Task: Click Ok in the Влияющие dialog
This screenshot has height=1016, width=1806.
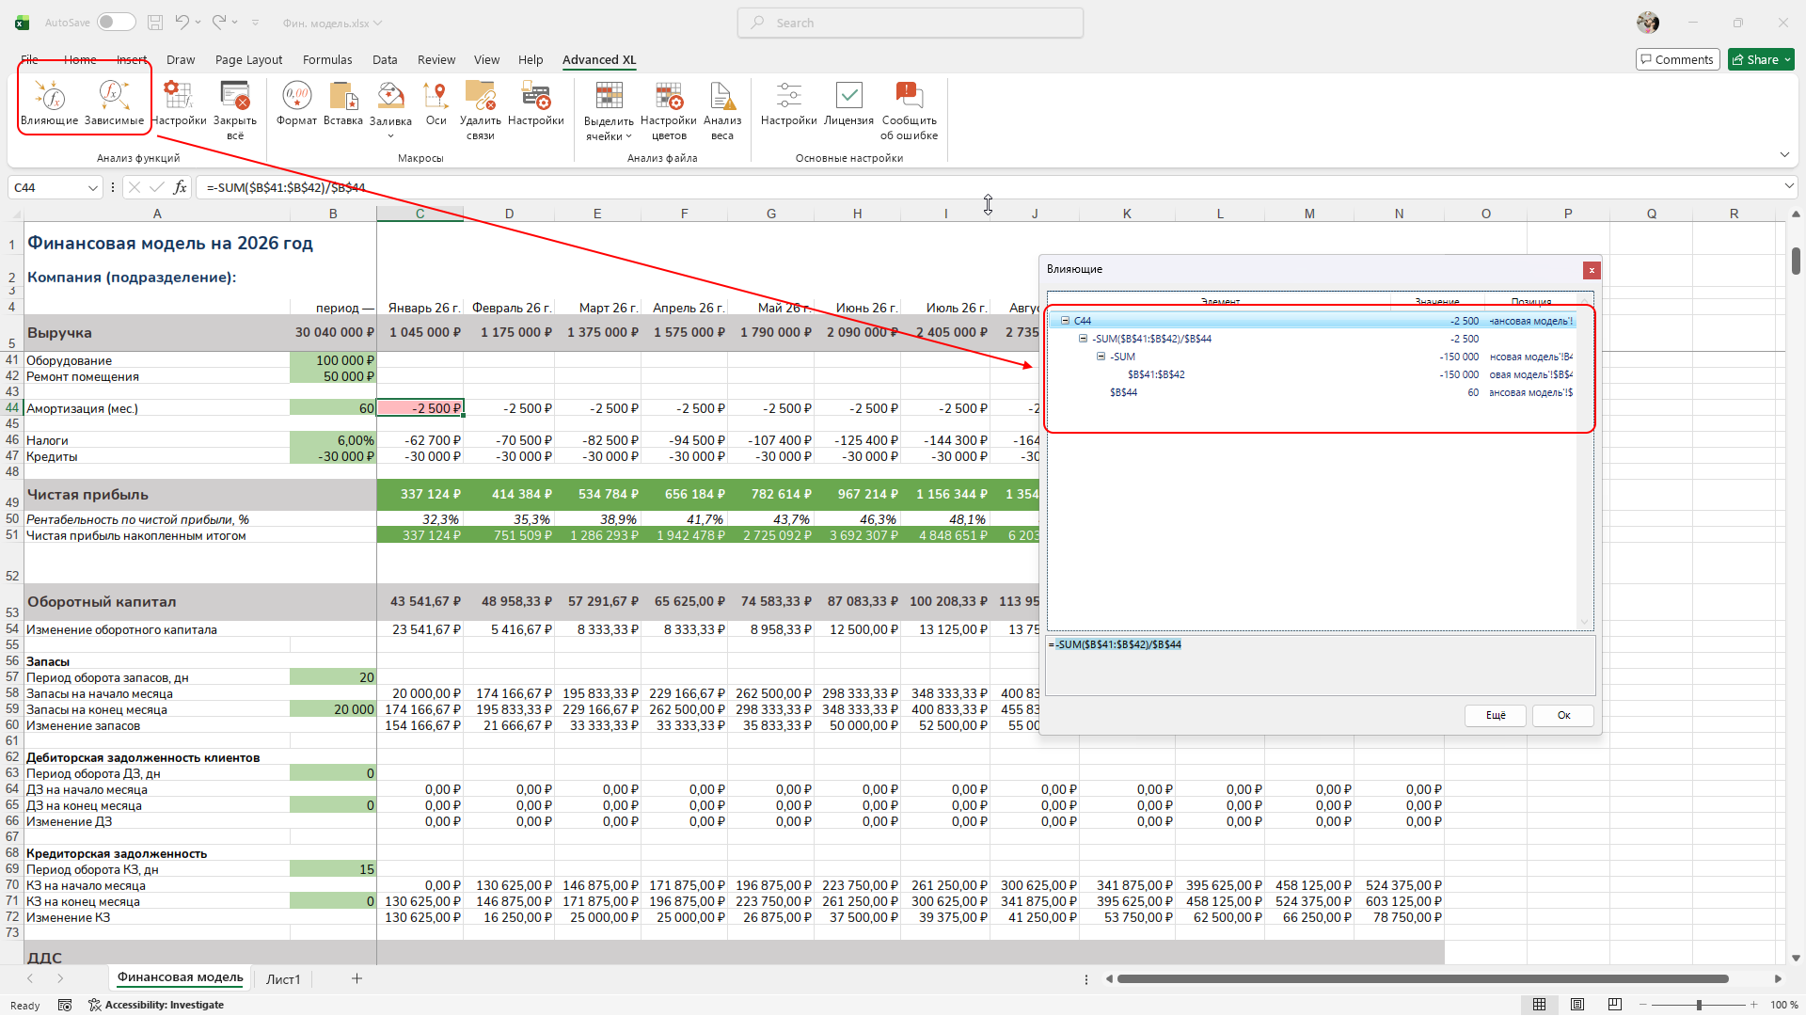Action: [x=1562, y=715]
